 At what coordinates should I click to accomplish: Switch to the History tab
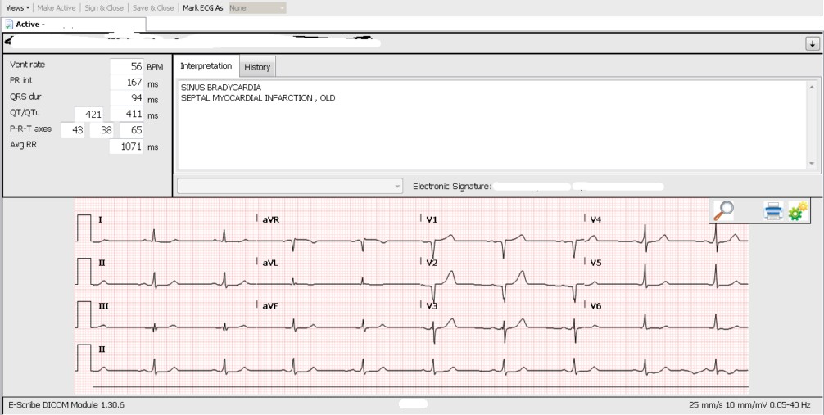tap(257, 67)
